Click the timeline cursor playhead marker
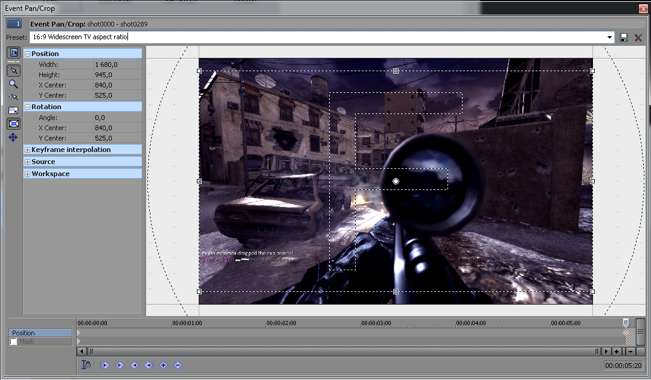 click(x=626, y=322)
